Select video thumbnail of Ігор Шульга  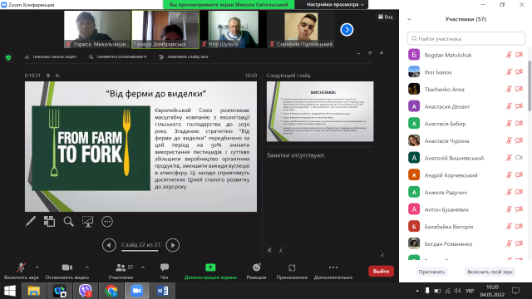pyautogui.click(x=233, y=29)
